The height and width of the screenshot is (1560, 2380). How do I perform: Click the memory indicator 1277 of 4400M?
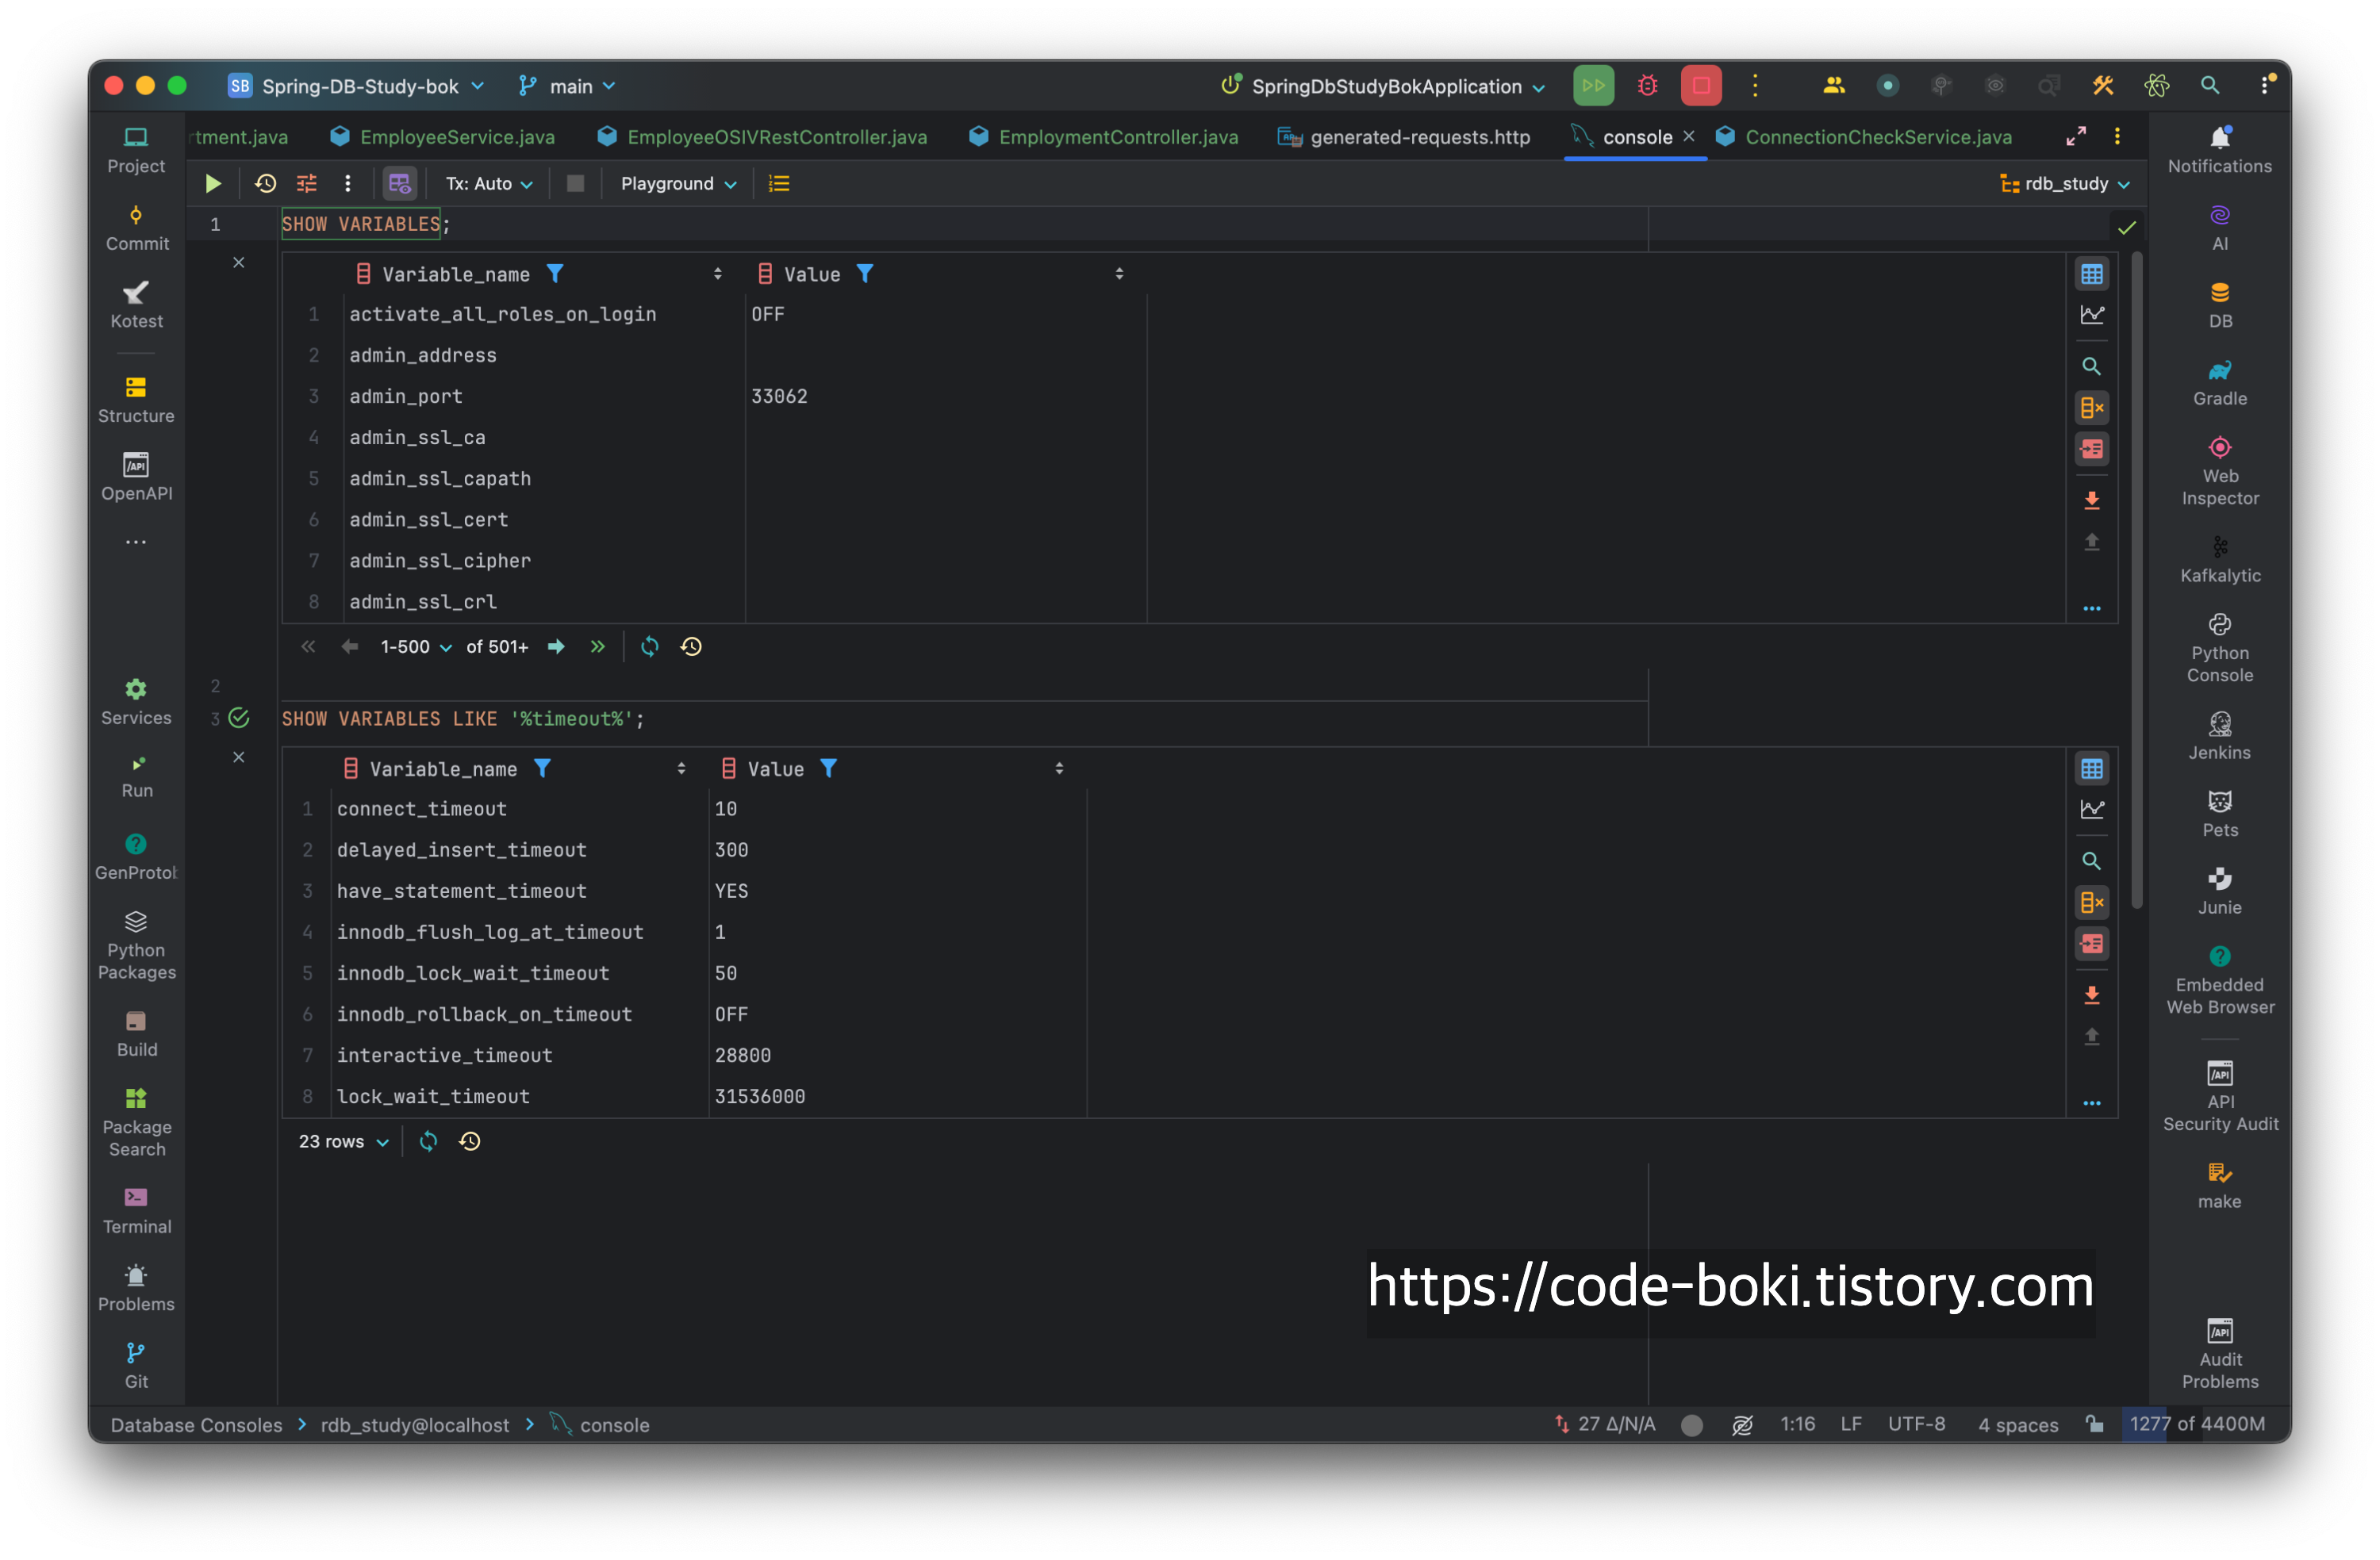2196,1424
